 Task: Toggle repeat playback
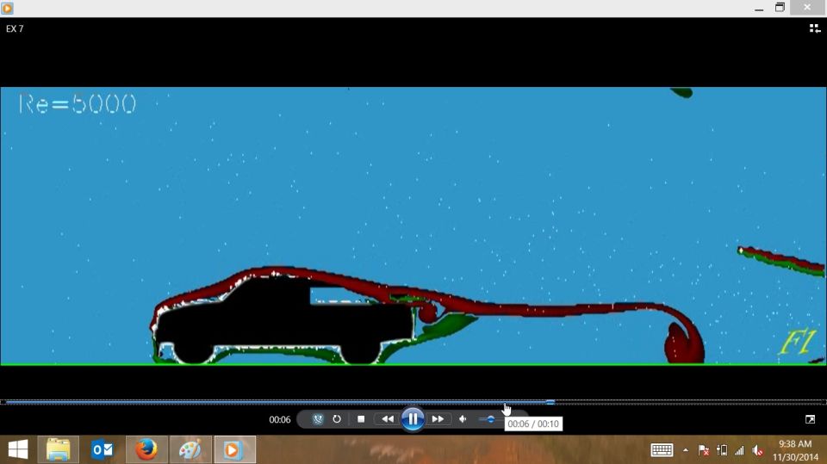click(x=337, y=419)
